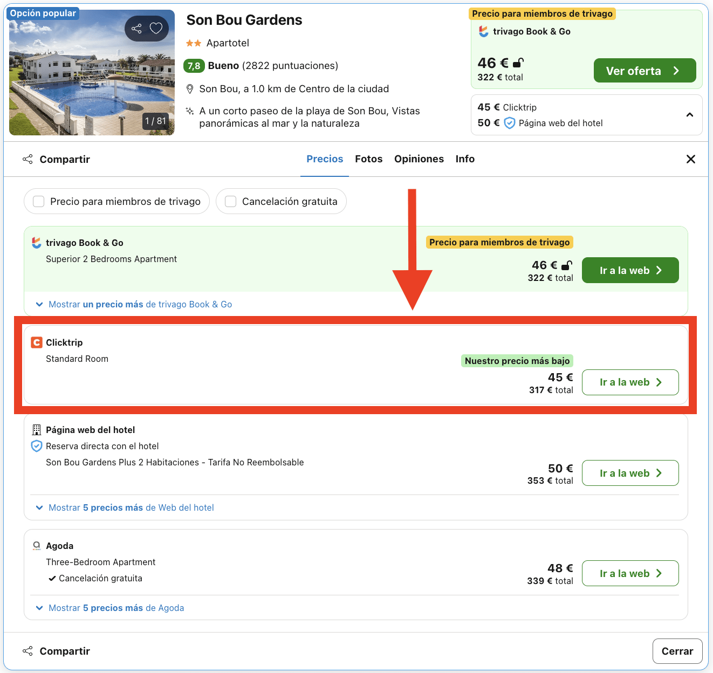Tick the Cancelación gratuita checkbox
Viewport: 713px width, 673px height.
(x=231, y=201)
